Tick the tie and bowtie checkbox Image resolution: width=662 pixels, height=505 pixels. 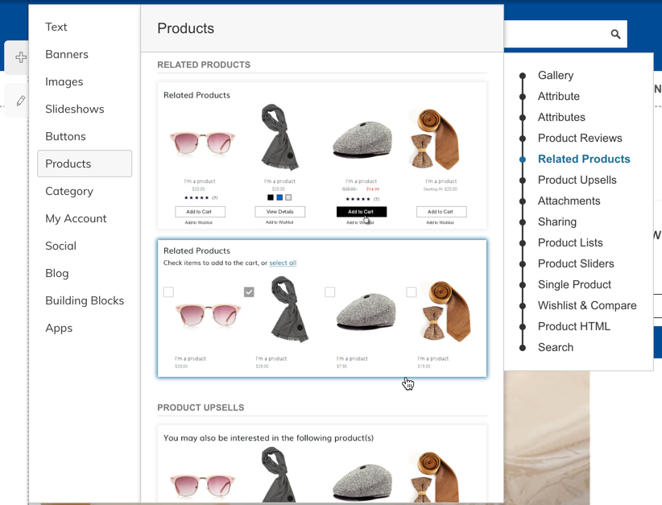point(412,292)
